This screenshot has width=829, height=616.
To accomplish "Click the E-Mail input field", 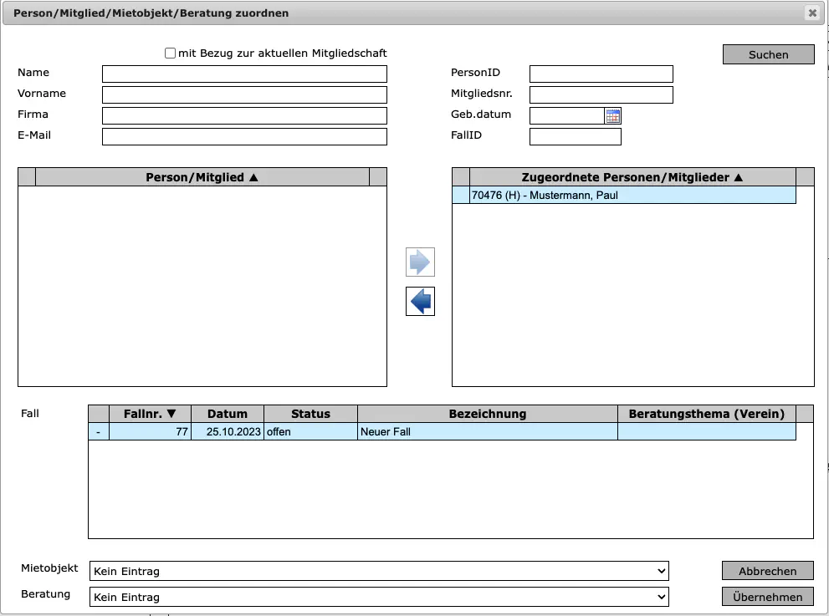I will point(244,137).
